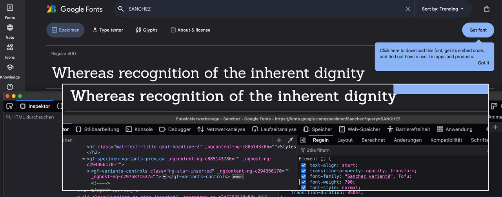Select the Änderungen side panel tab

coord(408,140)
